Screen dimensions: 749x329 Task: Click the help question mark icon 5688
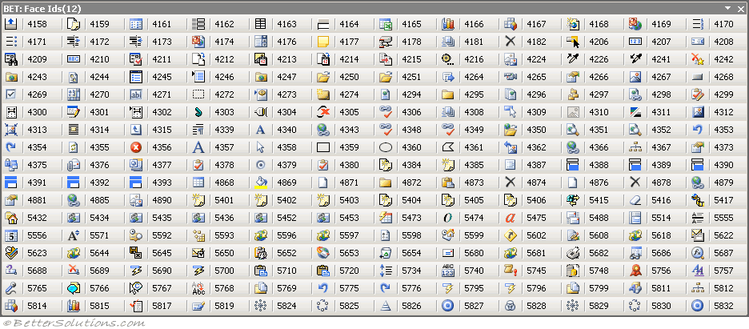pyautogui.click(x=10, y=271)
